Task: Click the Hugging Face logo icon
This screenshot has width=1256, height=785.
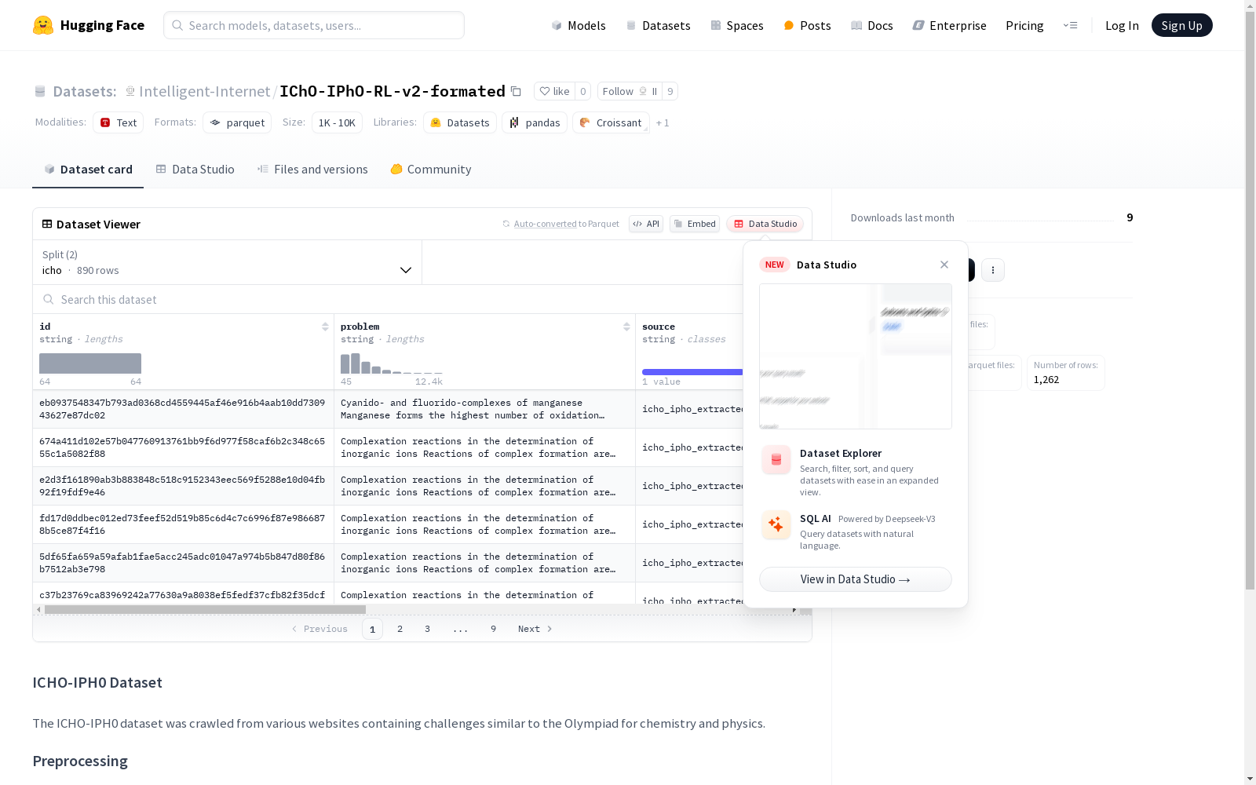Action: click(x=43, y=25)
